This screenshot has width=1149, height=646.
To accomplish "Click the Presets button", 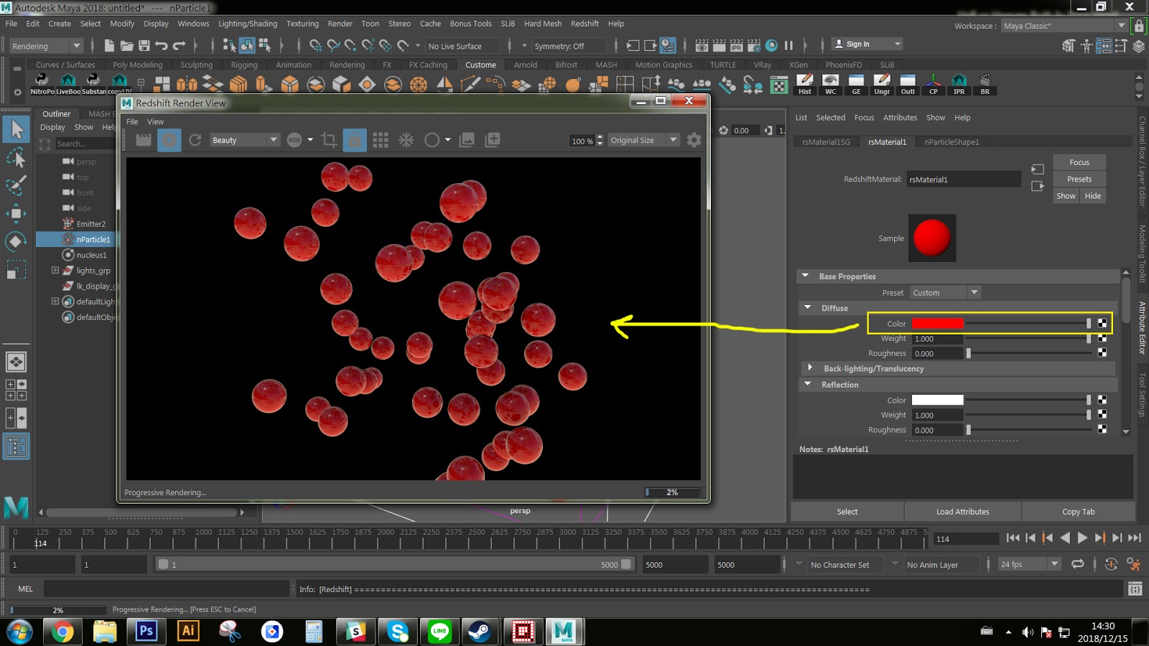I will [x=1079, y=179].
